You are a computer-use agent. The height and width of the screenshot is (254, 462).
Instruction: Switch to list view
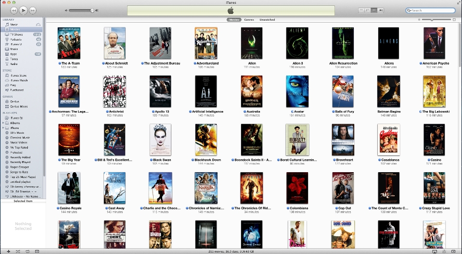click(361, 10)
